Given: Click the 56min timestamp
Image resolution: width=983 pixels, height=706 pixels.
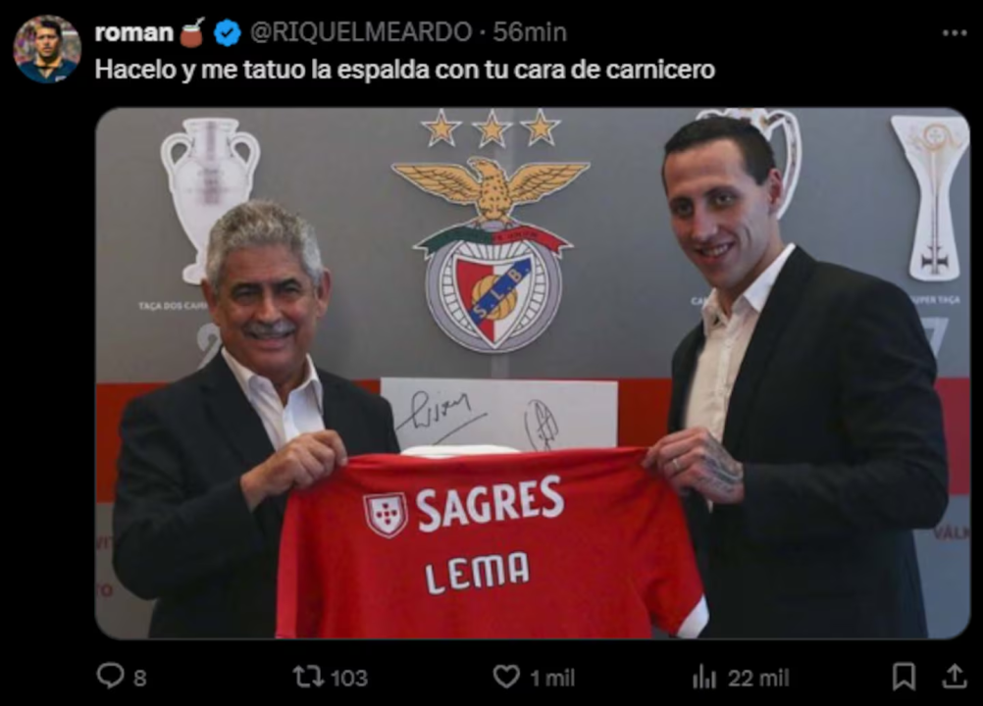Looking at the screenshot, I should pyautogui.click(x=530, y=32).
